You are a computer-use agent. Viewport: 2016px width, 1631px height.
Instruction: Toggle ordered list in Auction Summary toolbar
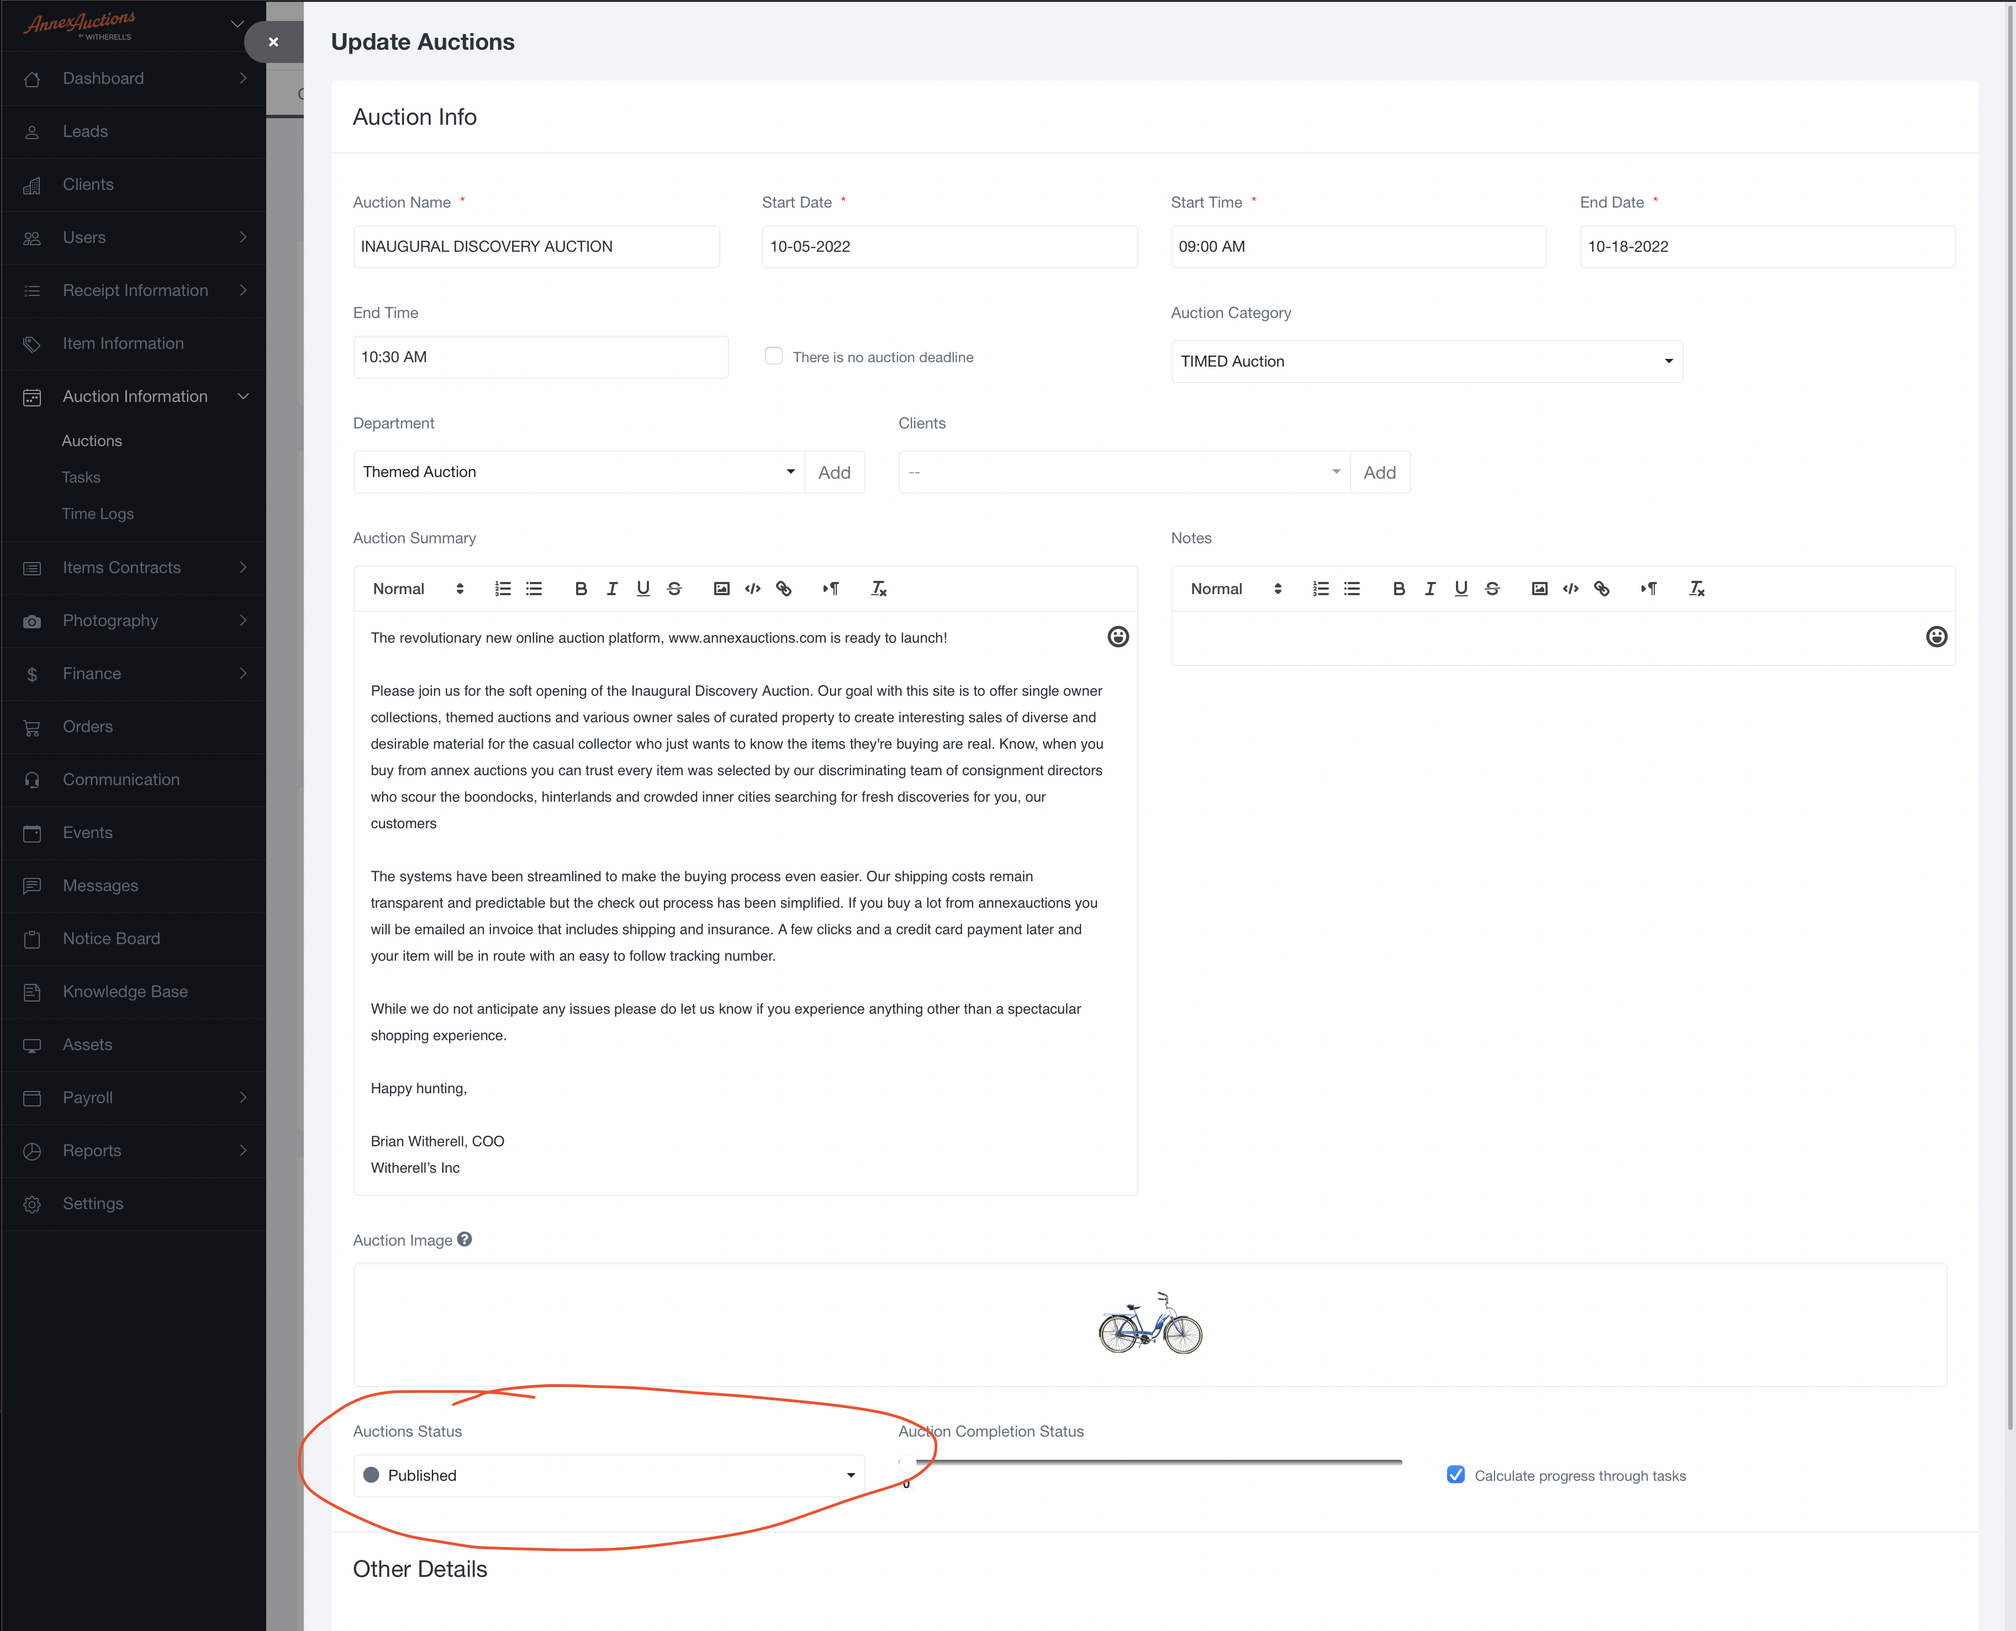coord(503,589)
